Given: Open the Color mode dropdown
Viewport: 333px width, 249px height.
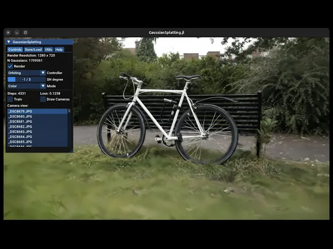Looking at the screenshot, I should (27, 86).
